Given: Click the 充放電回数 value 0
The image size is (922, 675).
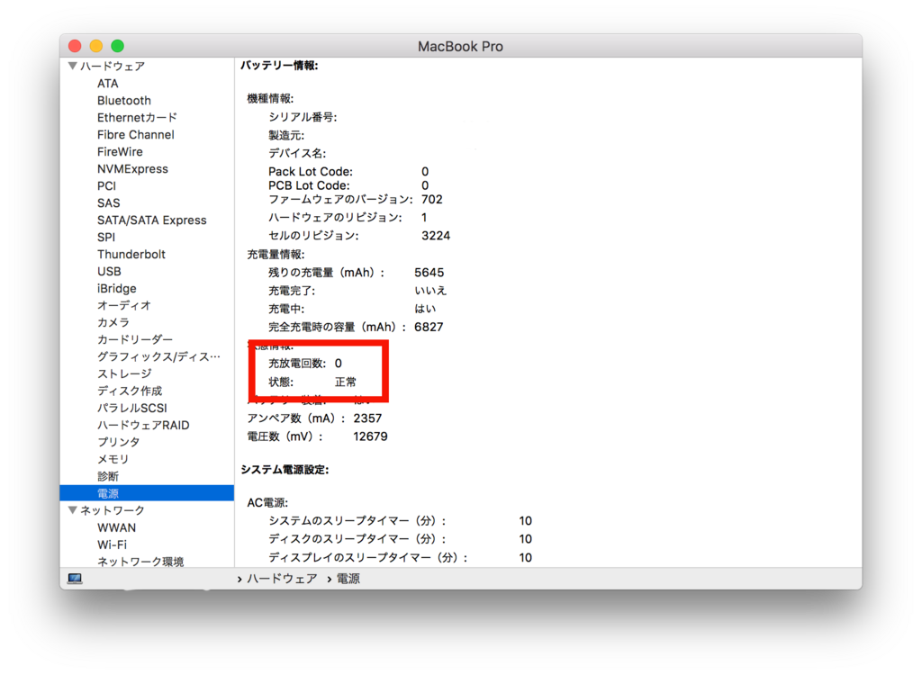Looking at the screenshot, I should [x=339, y=364].
